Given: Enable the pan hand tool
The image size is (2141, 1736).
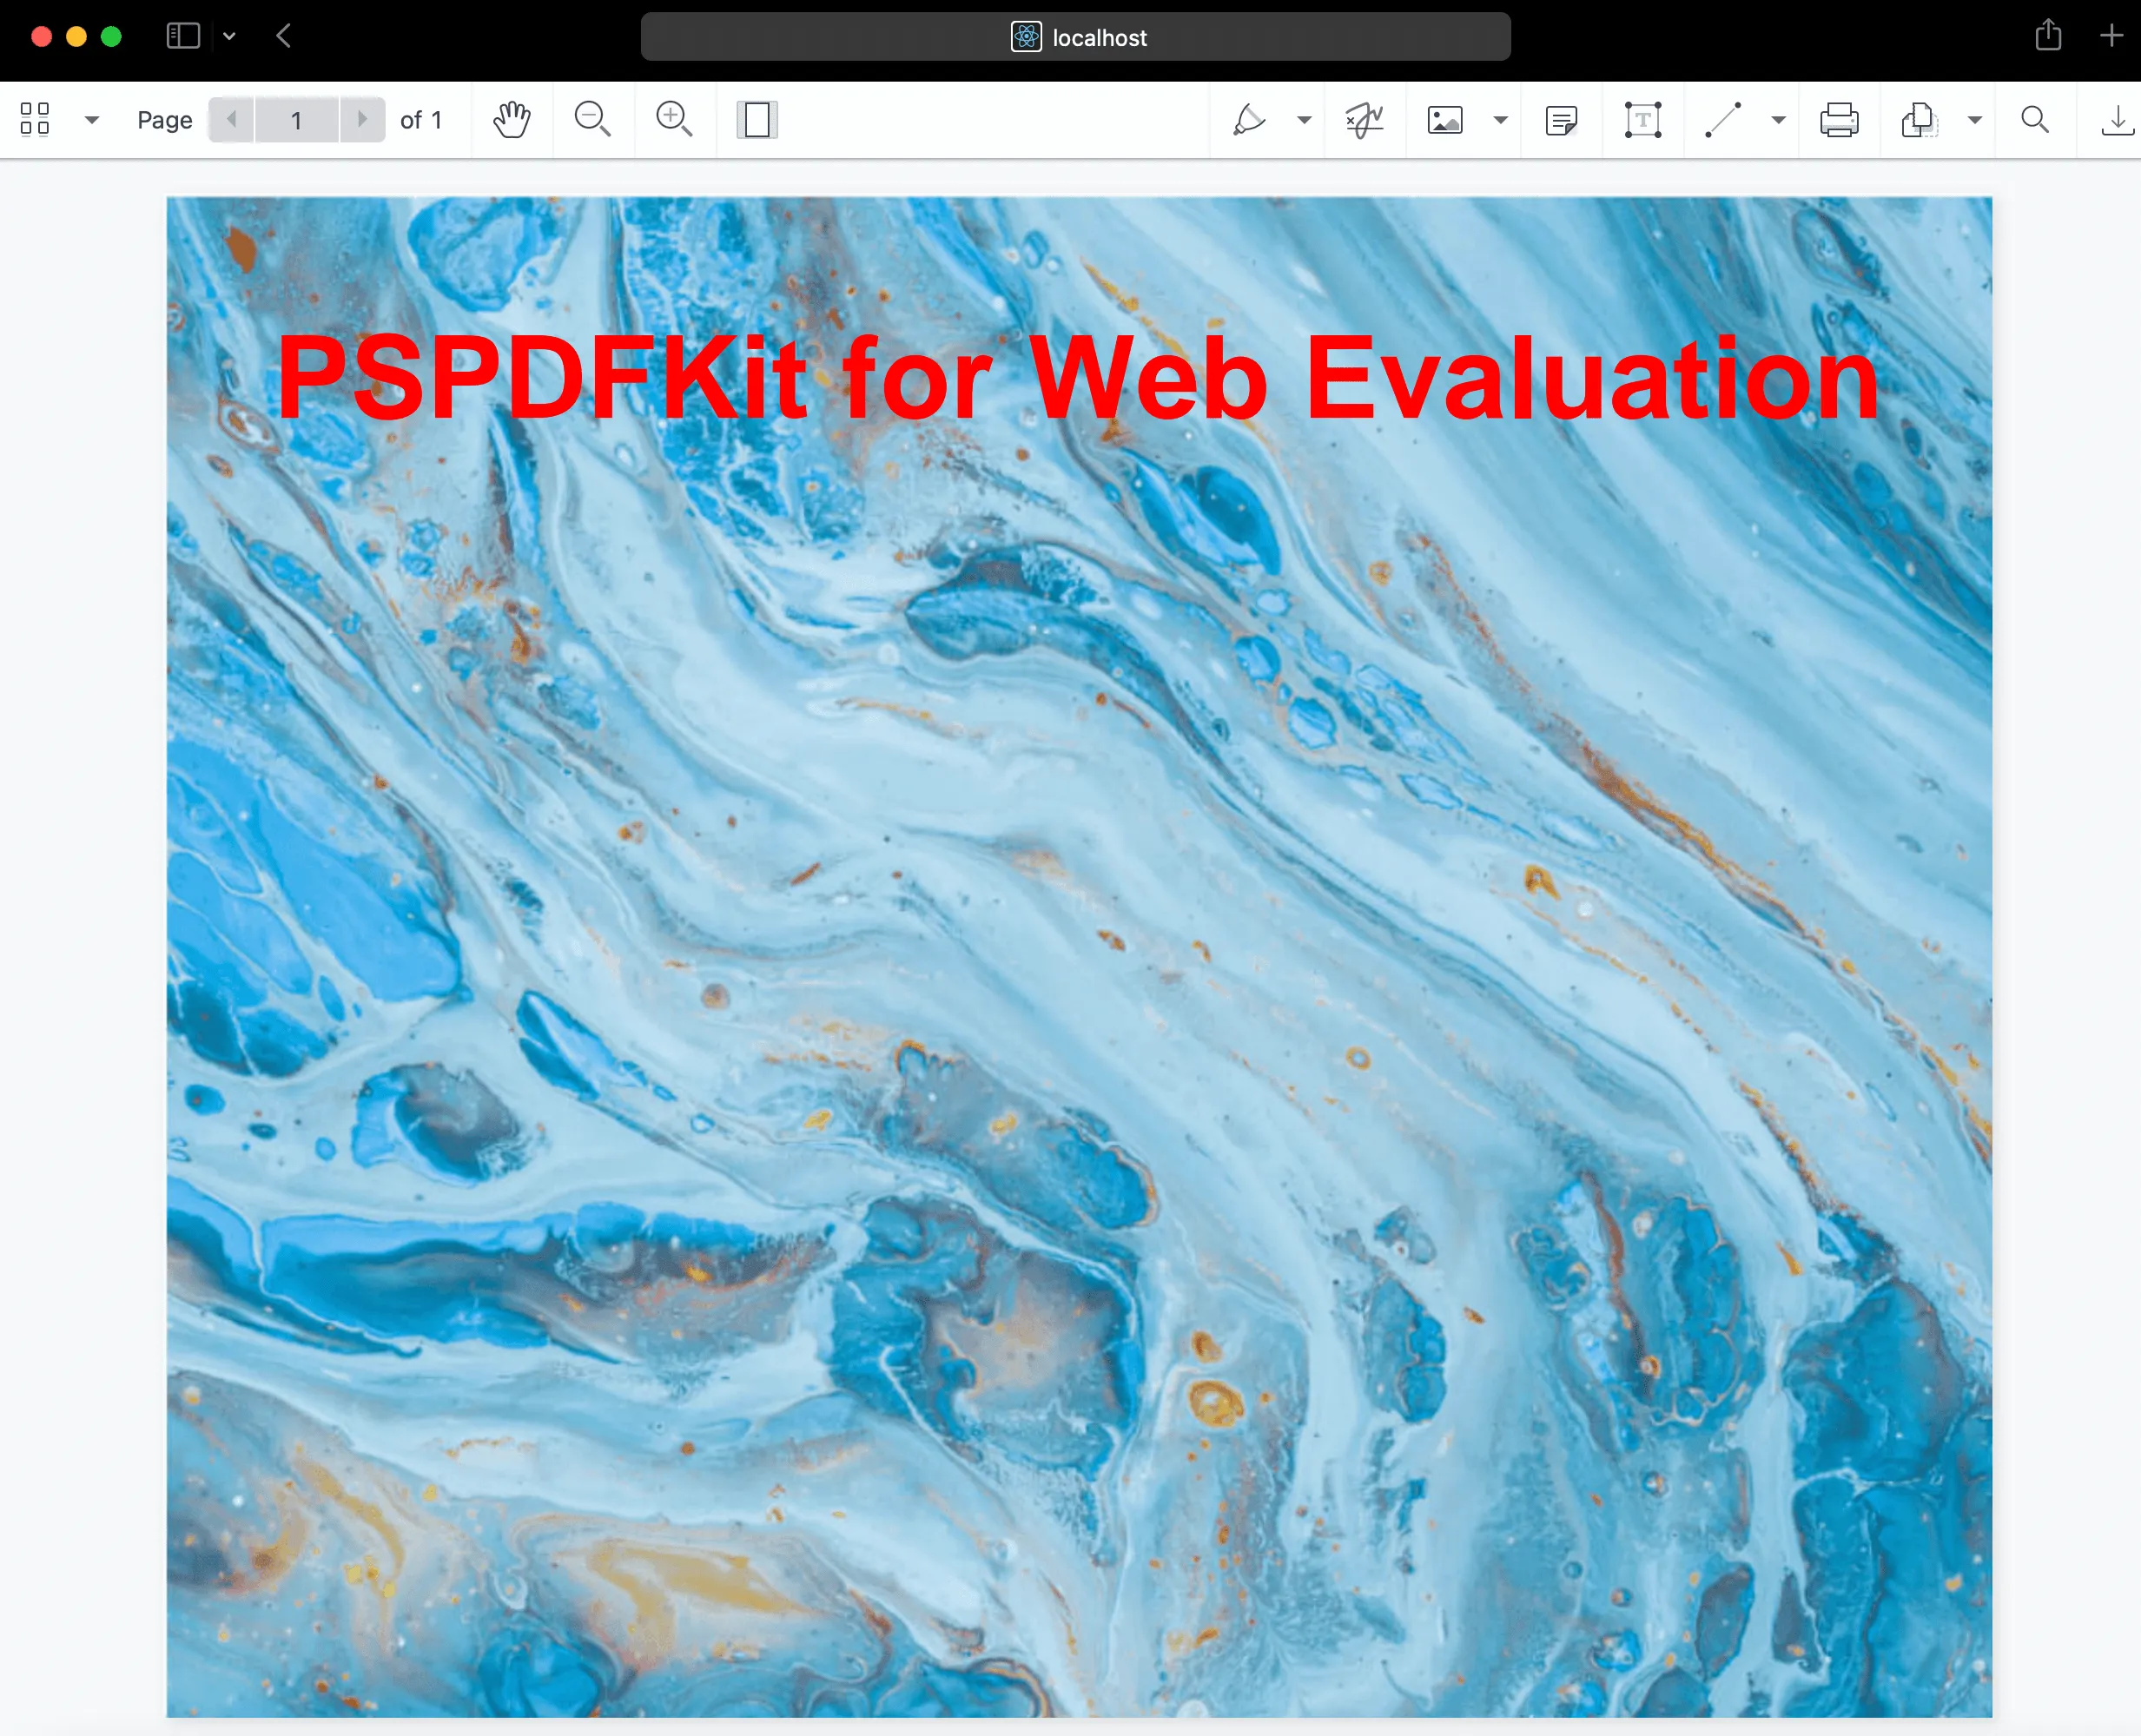Looking at the screenshot, I should click(512, 120).
